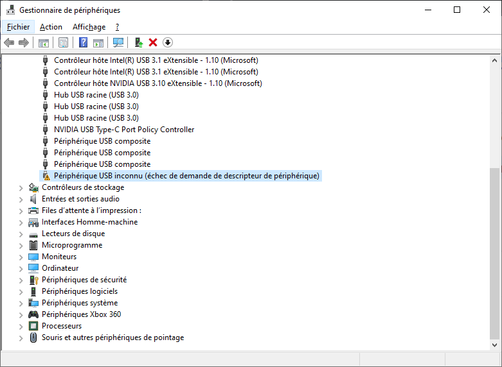Image resolution: width=502 pixels, height=367 pixels.
Task: Open the Action menu
Action: 51,27
